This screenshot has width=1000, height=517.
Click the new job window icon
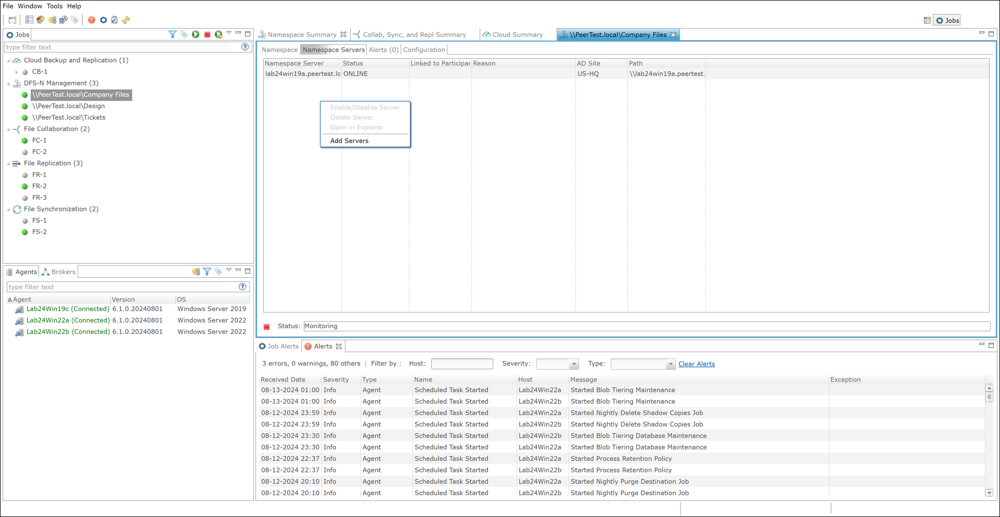[12, 20]
